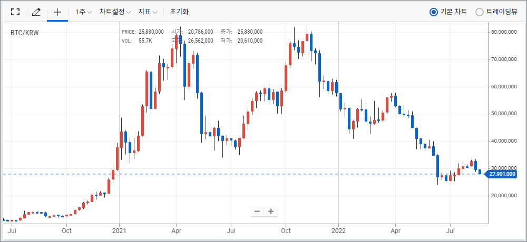Select the pencil drawing tool
Image resolution: width=527 pixels, height=242 pixels.
[36, 12]
